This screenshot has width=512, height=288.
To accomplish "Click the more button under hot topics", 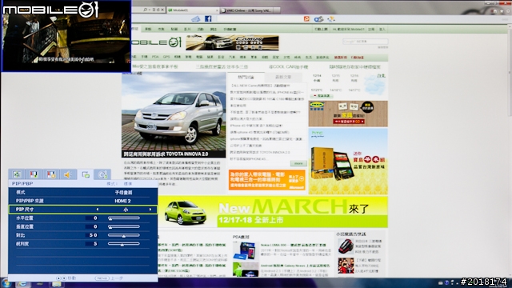I will 298,163.
